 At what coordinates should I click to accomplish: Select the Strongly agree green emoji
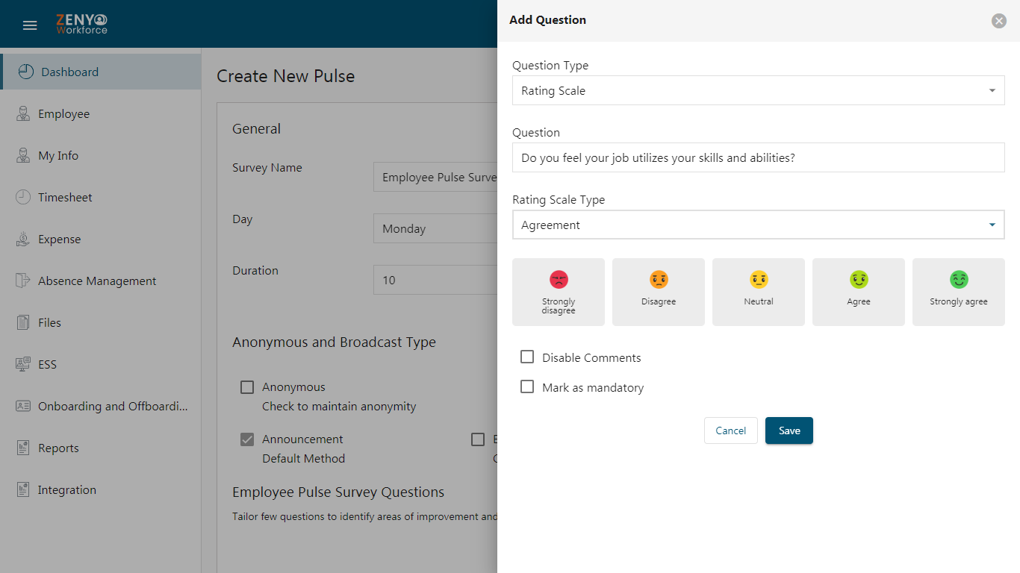click(x=959, y=280)
